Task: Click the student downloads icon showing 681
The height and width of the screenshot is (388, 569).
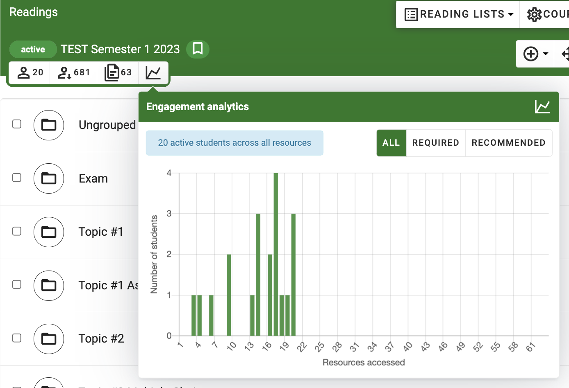Action: click(x=73, y=72)
